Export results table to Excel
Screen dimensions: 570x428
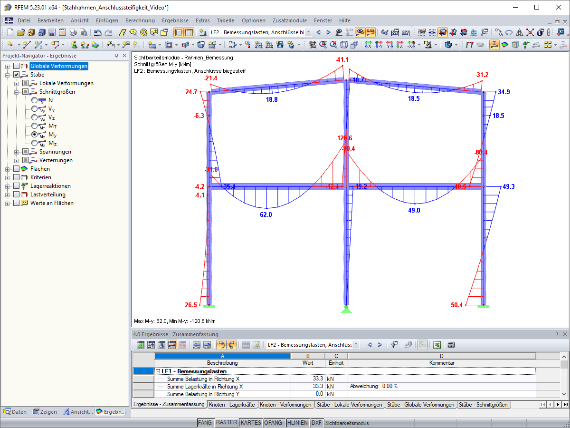(x=437, y=345)
